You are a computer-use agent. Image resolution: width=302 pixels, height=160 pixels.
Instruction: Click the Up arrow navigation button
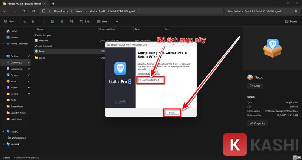[x=24, y=11]
